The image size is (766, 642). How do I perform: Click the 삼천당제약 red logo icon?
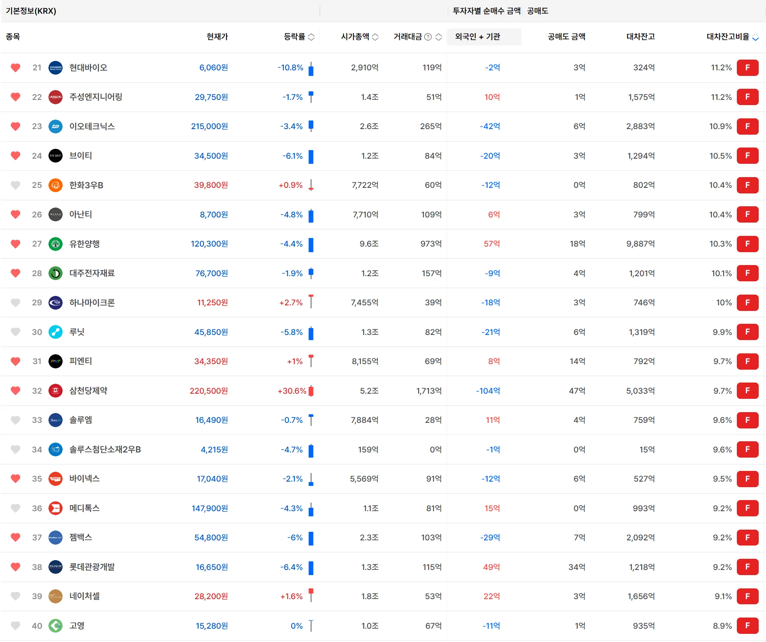tap(56, 391)
